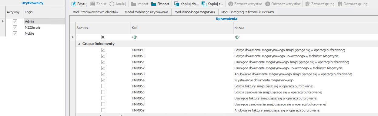Open Moduł mobilnego użytkownika tab
The height and width of the screenshot is (116, 378).
click(146, 12)
